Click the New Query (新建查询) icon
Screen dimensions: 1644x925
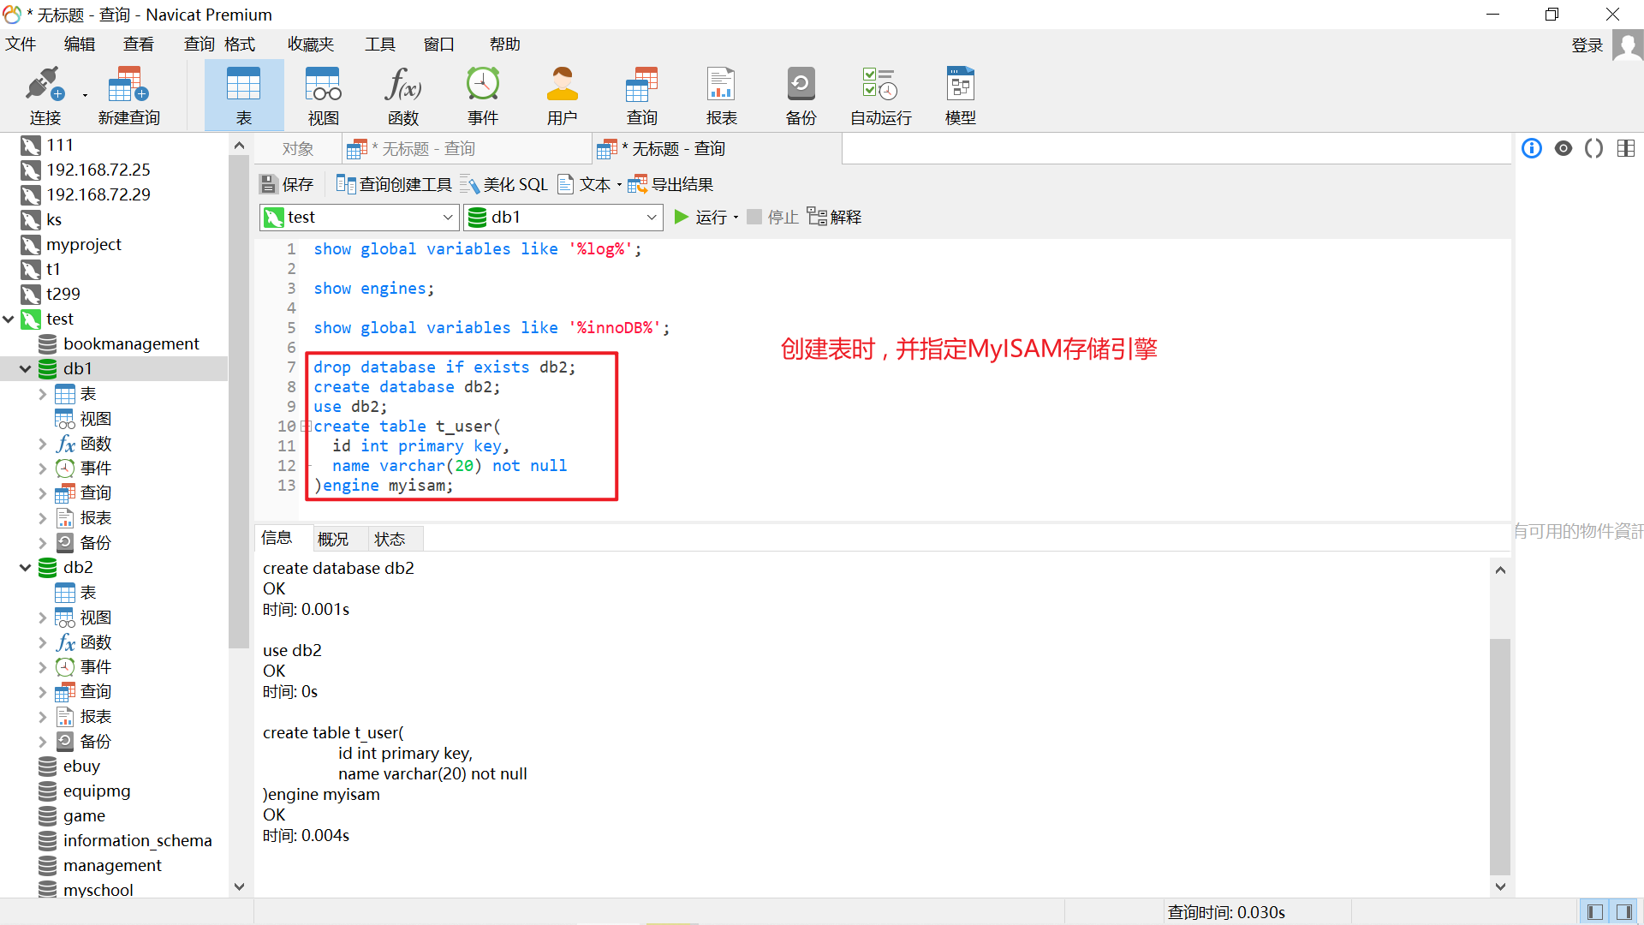click(x=128, y=95)
